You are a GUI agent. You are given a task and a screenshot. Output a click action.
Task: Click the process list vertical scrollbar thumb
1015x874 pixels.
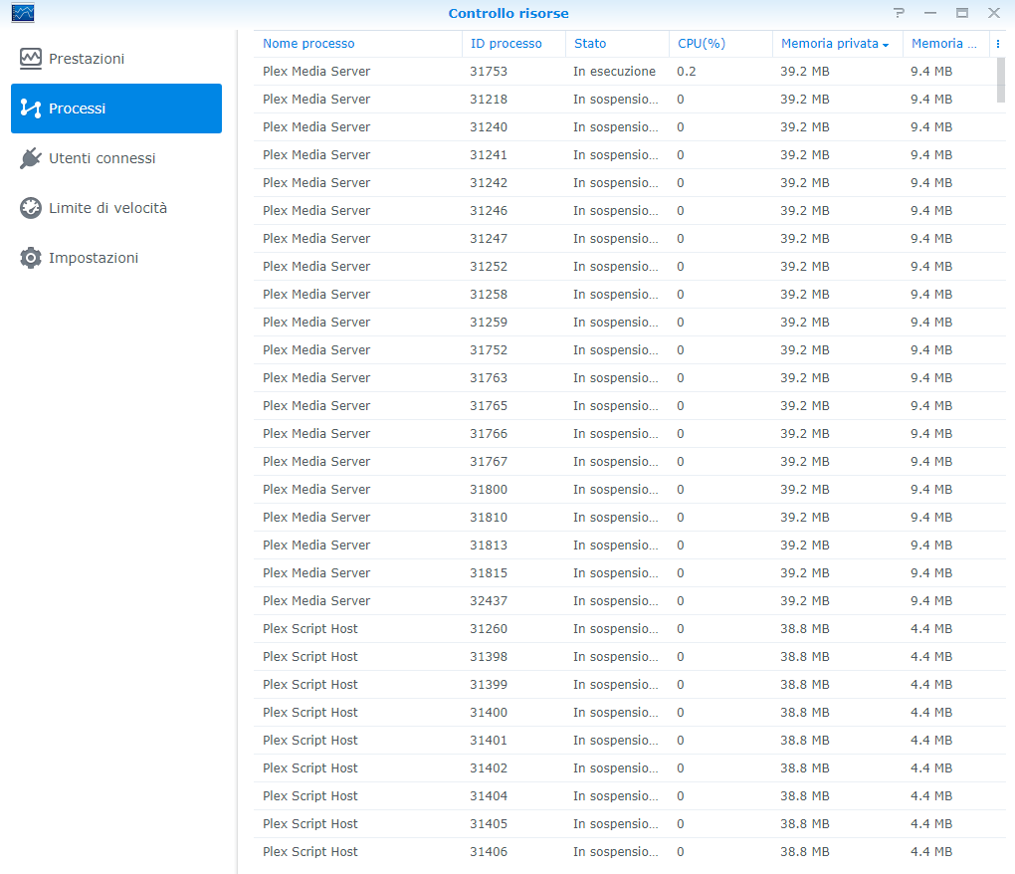(x=1001, y=80)
